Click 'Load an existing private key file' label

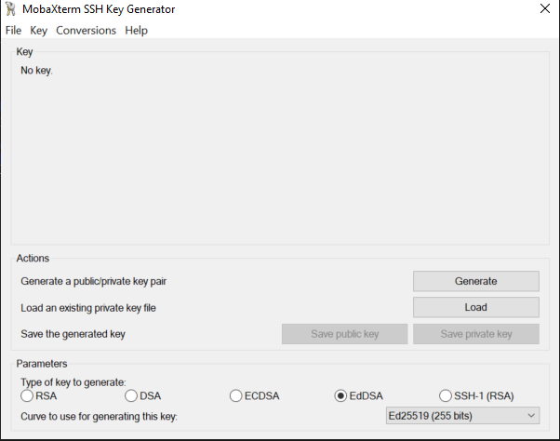pyautogui.click(x=88, y=308)
